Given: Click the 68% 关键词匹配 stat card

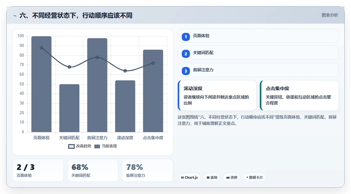Looking at the screenshot, I should point(93,170).
